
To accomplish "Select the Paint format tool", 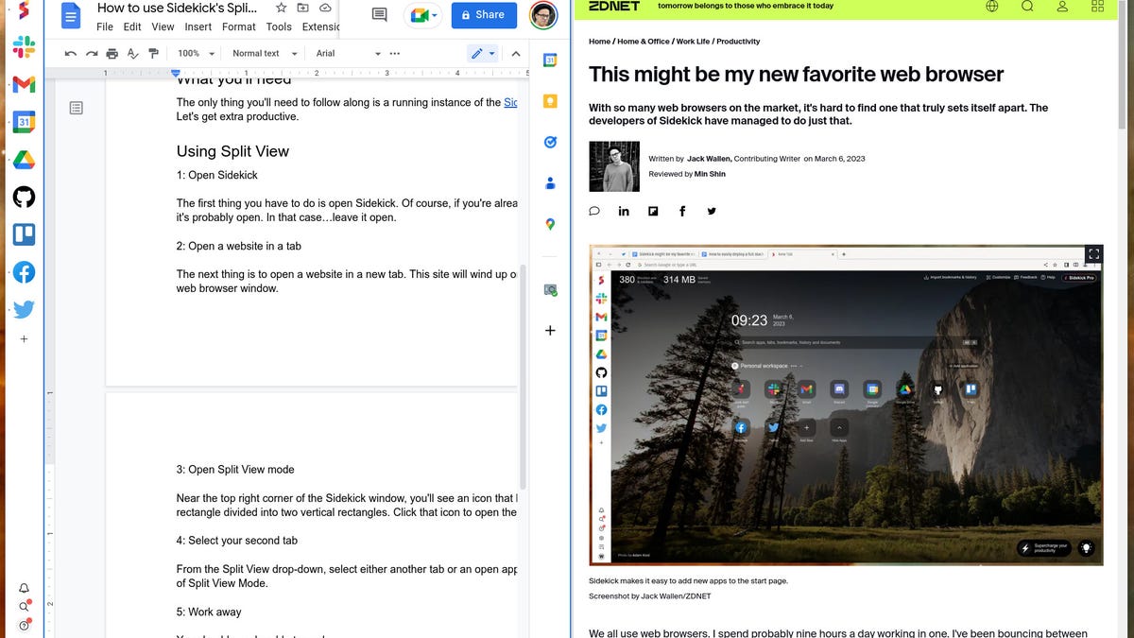I will click(153, 53).
